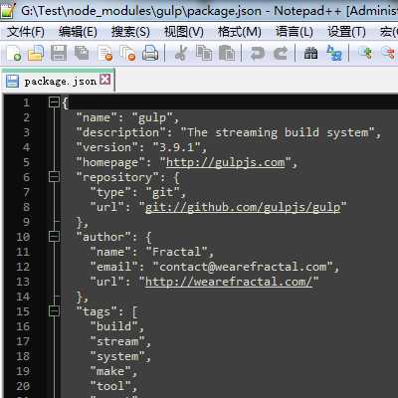Open the 编辑(E) menu
The width and height of the screenshot is (398, 398).
(x=78, y=32)
